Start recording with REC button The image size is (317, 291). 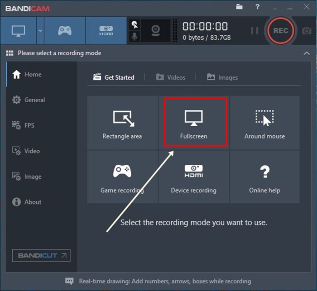(281, 31)
